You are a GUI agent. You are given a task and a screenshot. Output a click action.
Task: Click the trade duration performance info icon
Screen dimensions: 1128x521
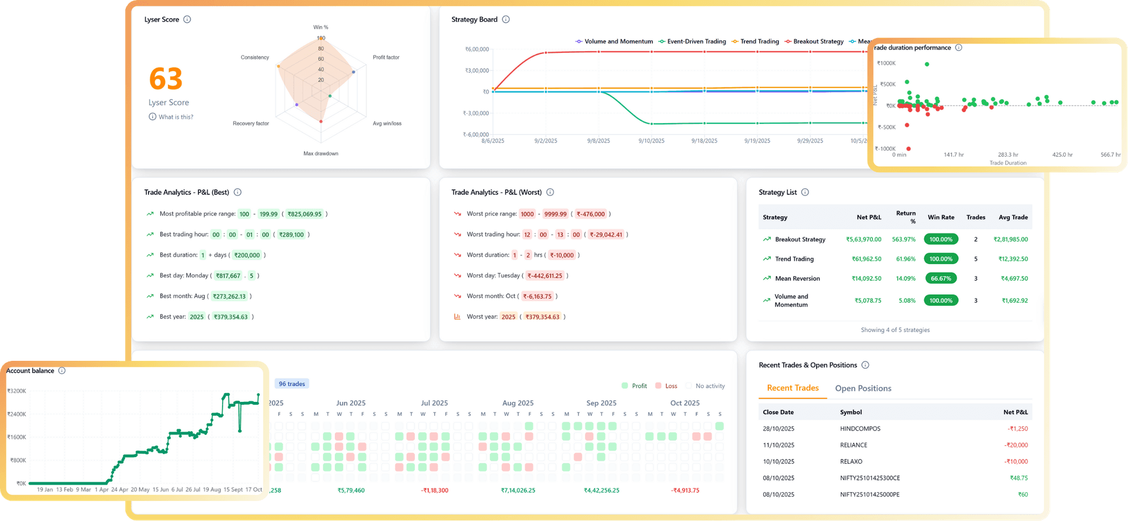click(x=959, y=48)
